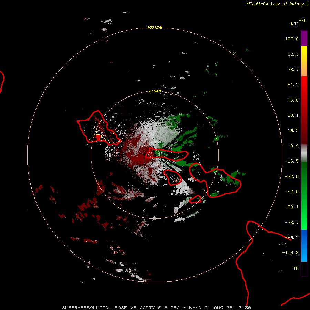
Task: Click the Maui island outline
Action: point(215,180)
